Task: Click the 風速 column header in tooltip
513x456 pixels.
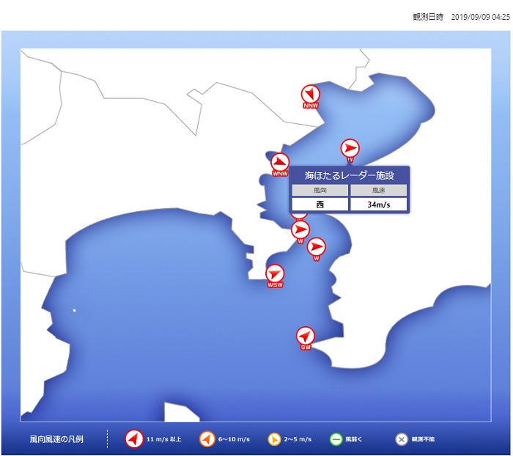Action: (x=378, y=190)
